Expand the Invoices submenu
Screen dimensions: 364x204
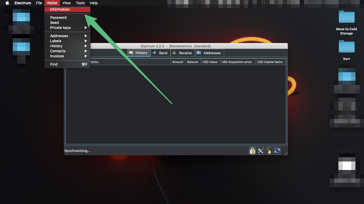pyautogui.click(x=67, y=56)
